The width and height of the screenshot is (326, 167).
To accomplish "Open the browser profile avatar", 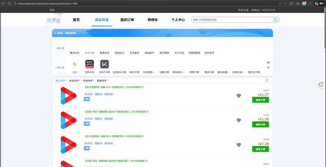I will 304,3.
